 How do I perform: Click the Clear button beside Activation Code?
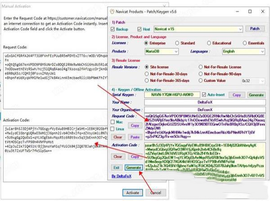tap(117, 157)
